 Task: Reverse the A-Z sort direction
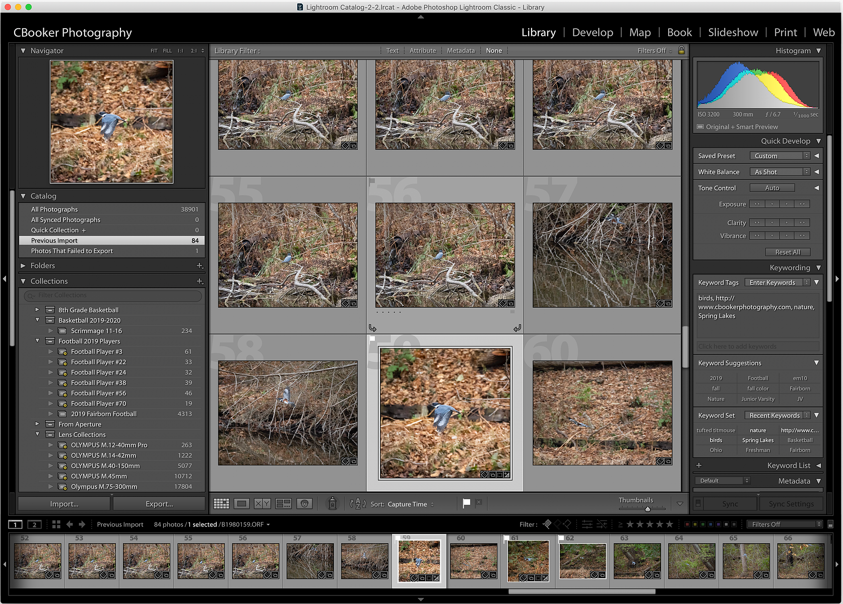click(x=358, y=503)
